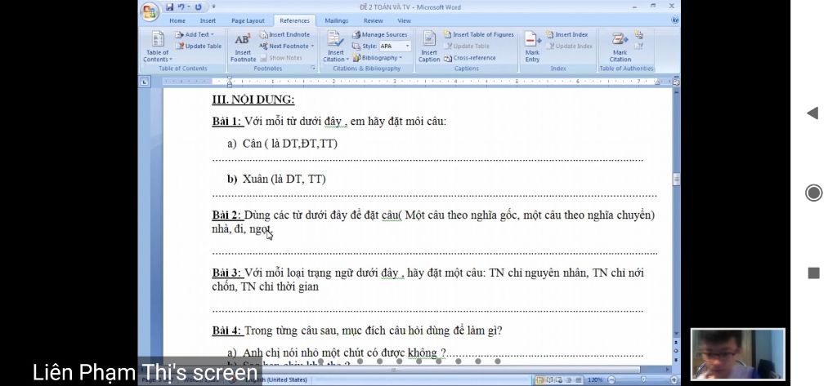Expand the Bibliography dropdown
The width and height of the screenshot is (837, 386).
[378, 58]
